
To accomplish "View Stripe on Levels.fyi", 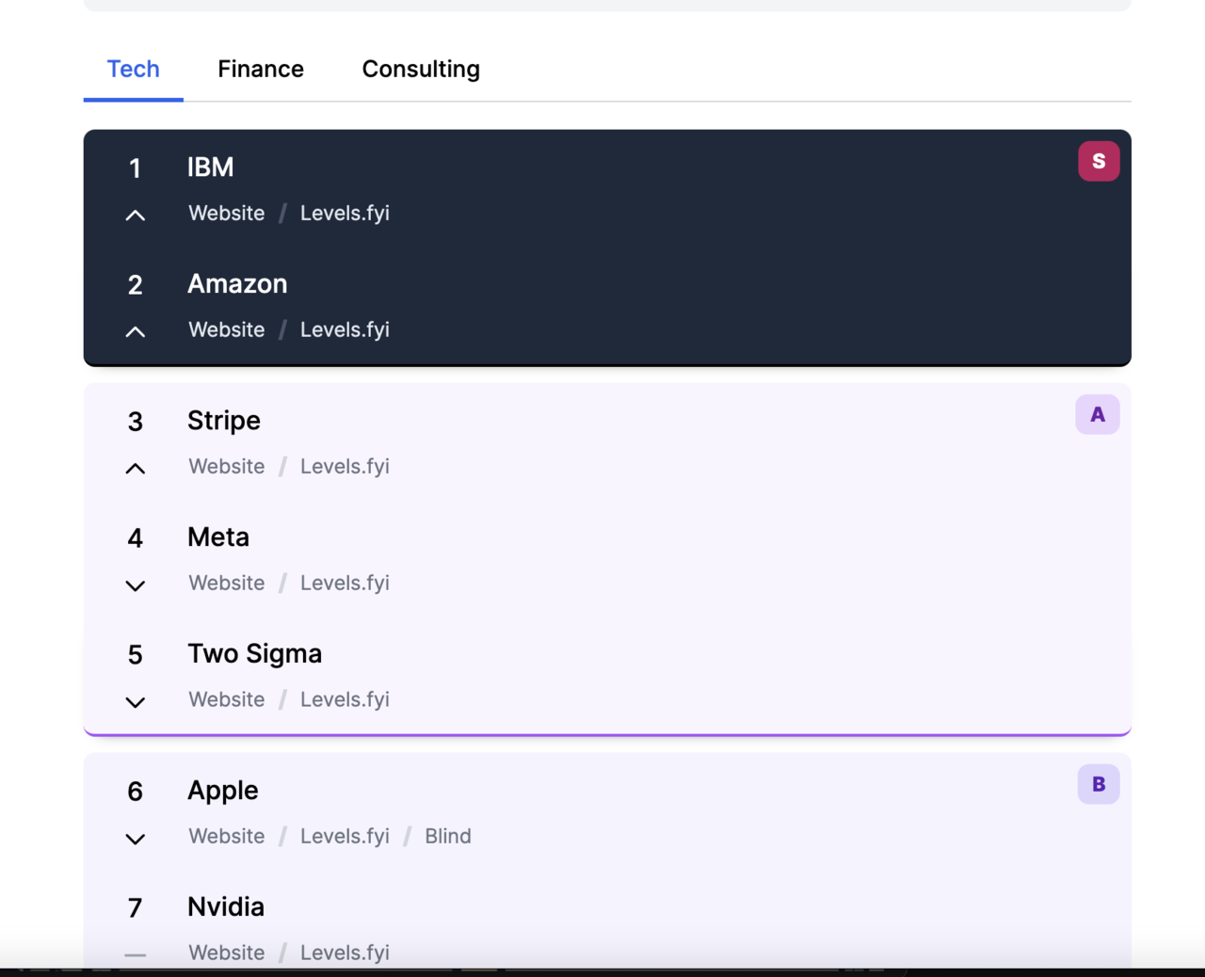I will click(345, 466).
